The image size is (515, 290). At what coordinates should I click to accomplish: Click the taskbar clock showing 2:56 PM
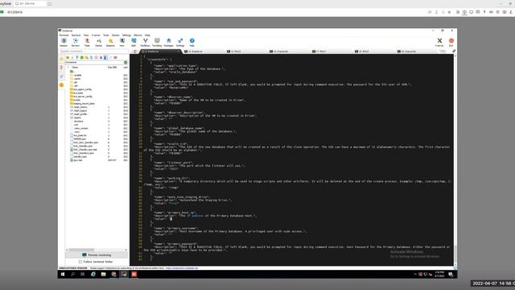pyautogui.click(x=439, y=274)
